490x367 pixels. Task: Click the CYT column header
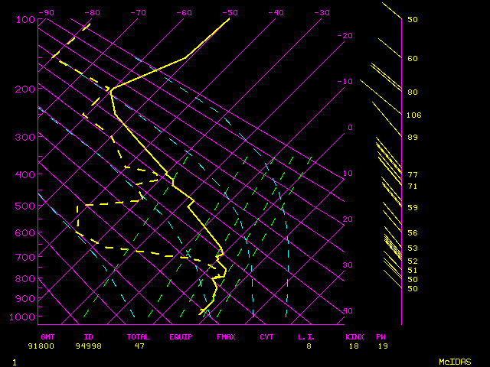[266, 336]
